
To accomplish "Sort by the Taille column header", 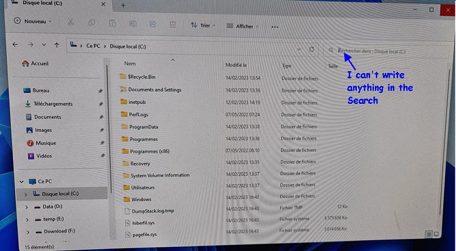I will 333,66.
